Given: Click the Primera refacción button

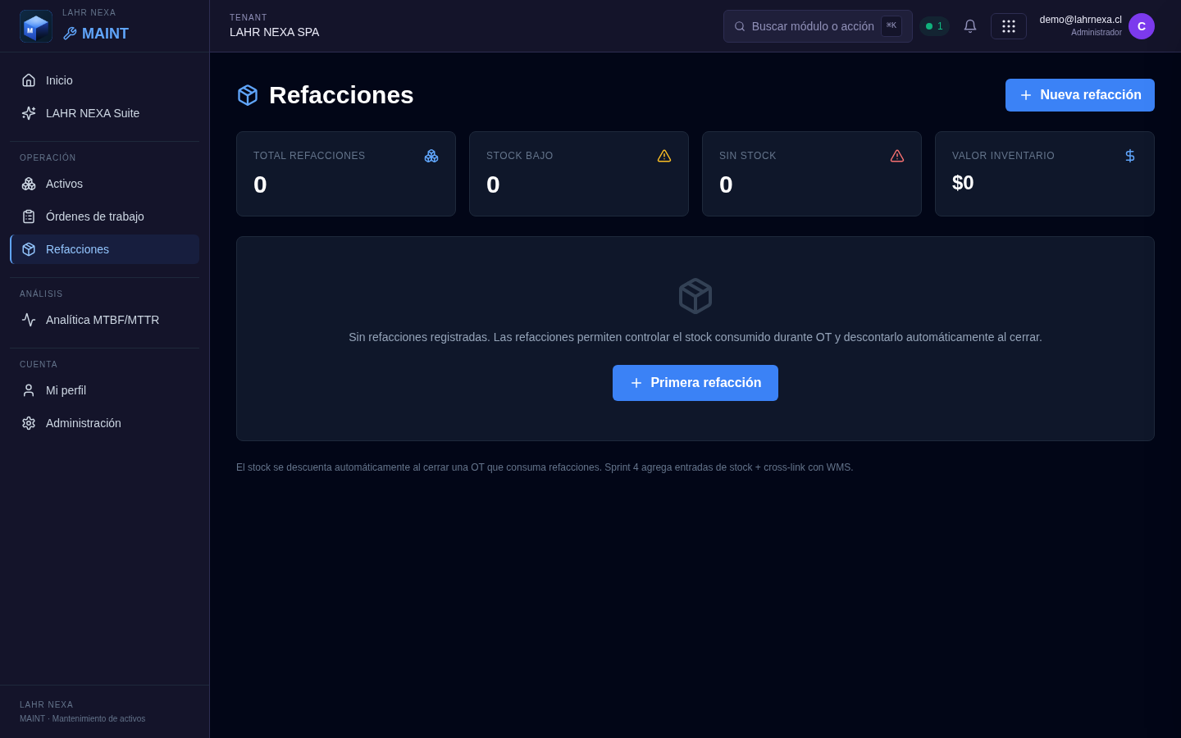Looking at the screenshot, I should (695, 383).
